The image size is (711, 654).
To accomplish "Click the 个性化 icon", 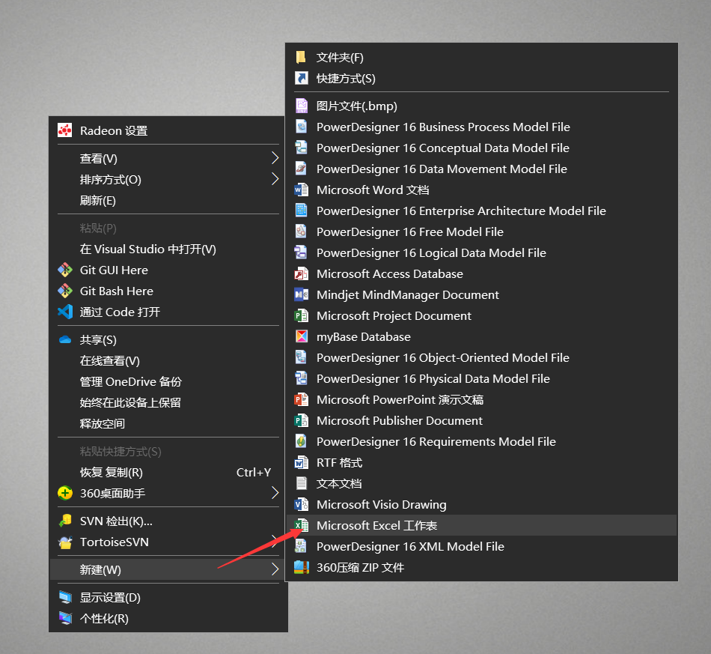I will point(65,618).
